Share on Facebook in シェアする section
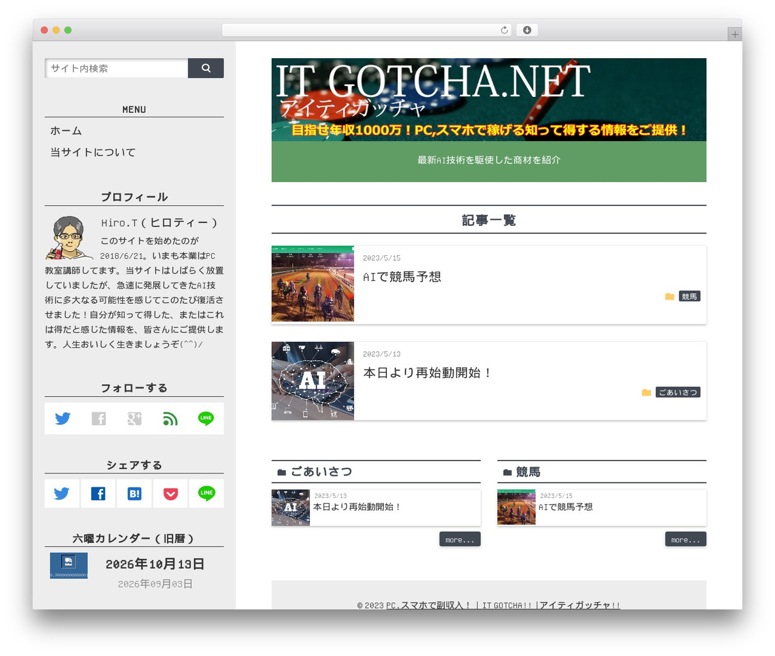The width and height of the screenshot is (775, 656). pyautogui.click(x=98, y=494)
